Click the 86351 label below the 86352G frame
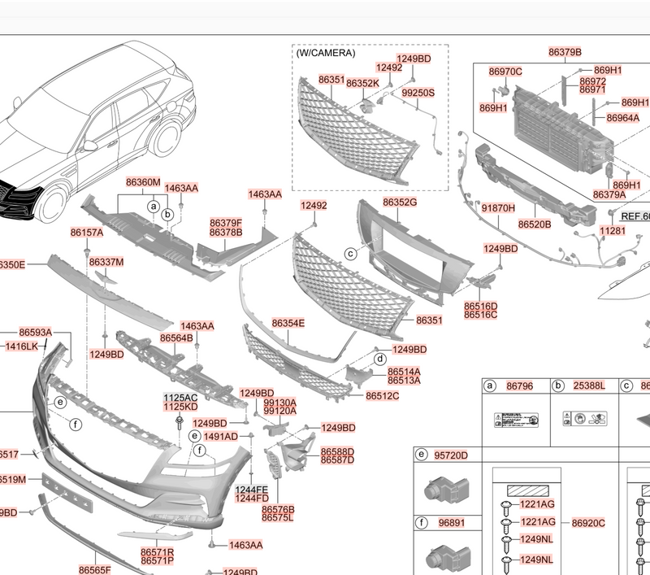The height and width of the screenshot is (575, 650). click(429, 320)
